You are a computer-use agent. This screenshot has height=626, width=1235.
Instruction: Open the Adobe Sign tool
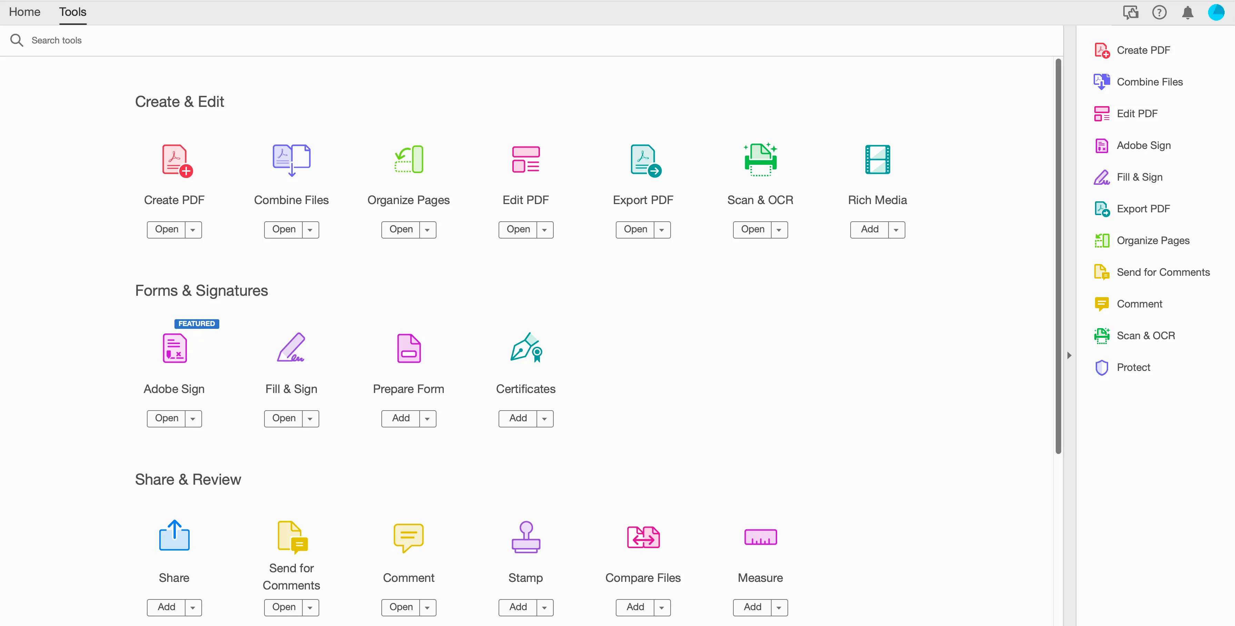pyautogui.click(x=166, y=417)
